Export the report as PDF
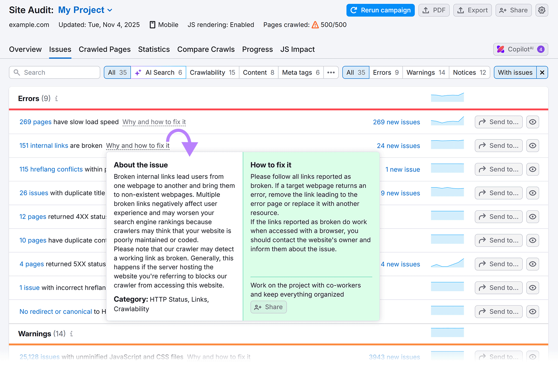Screen dimensions: 558x365 [x=433, y=10]
